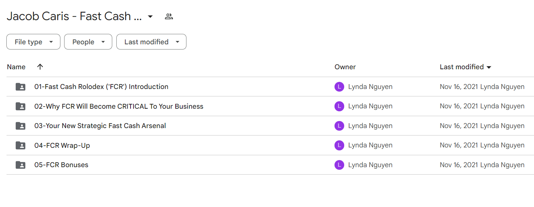Click the shared people icon beside folder title
This screenshot has height=207, width=534.
(x=169, y=16)
